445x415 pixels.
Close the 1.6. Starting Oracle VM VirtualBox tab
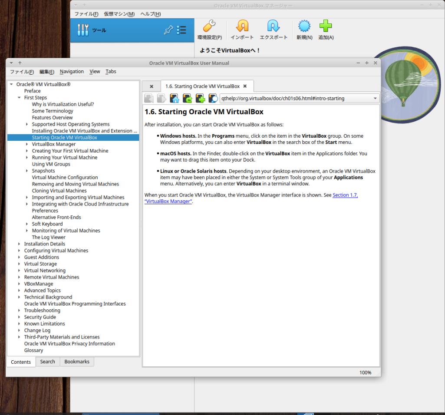(x=245, y=86)
